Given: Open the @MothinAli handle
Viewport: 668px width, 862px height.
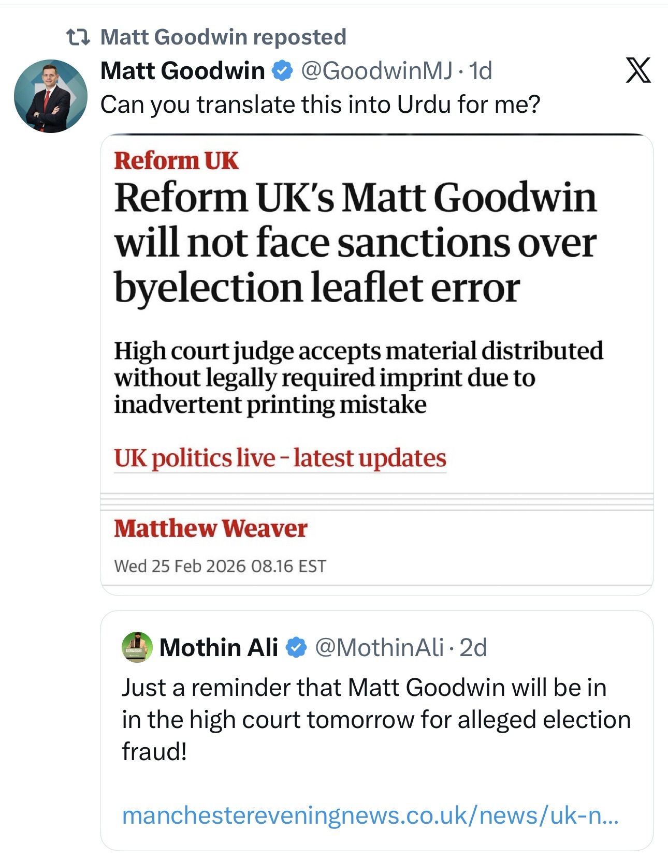Looking at the screenshot, I should click(379, 647).
